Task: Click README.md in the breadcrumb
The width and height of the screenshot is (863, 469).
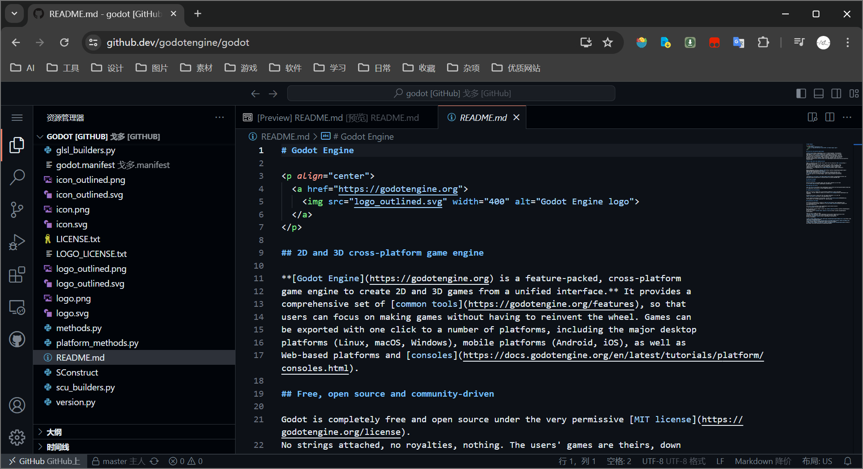Action: 285,137
